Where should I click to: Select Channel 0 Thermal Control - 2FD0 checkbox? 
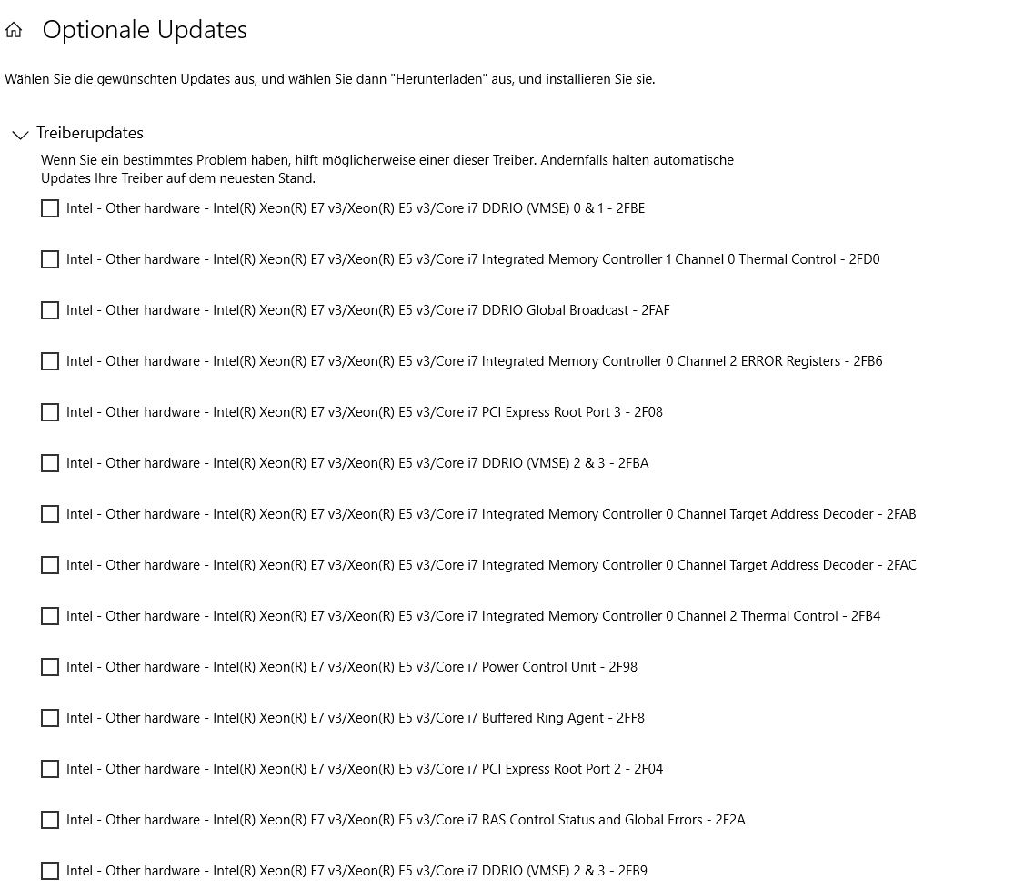(50, 259)
